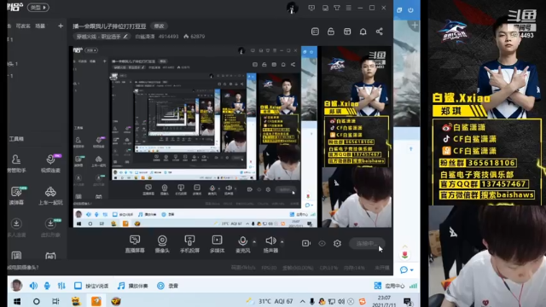Add the 多媒体 multimedia source

(x=217, y=244)
